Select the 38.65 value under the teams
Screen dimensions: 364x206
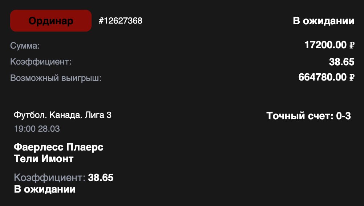click(x=101, y=178)
